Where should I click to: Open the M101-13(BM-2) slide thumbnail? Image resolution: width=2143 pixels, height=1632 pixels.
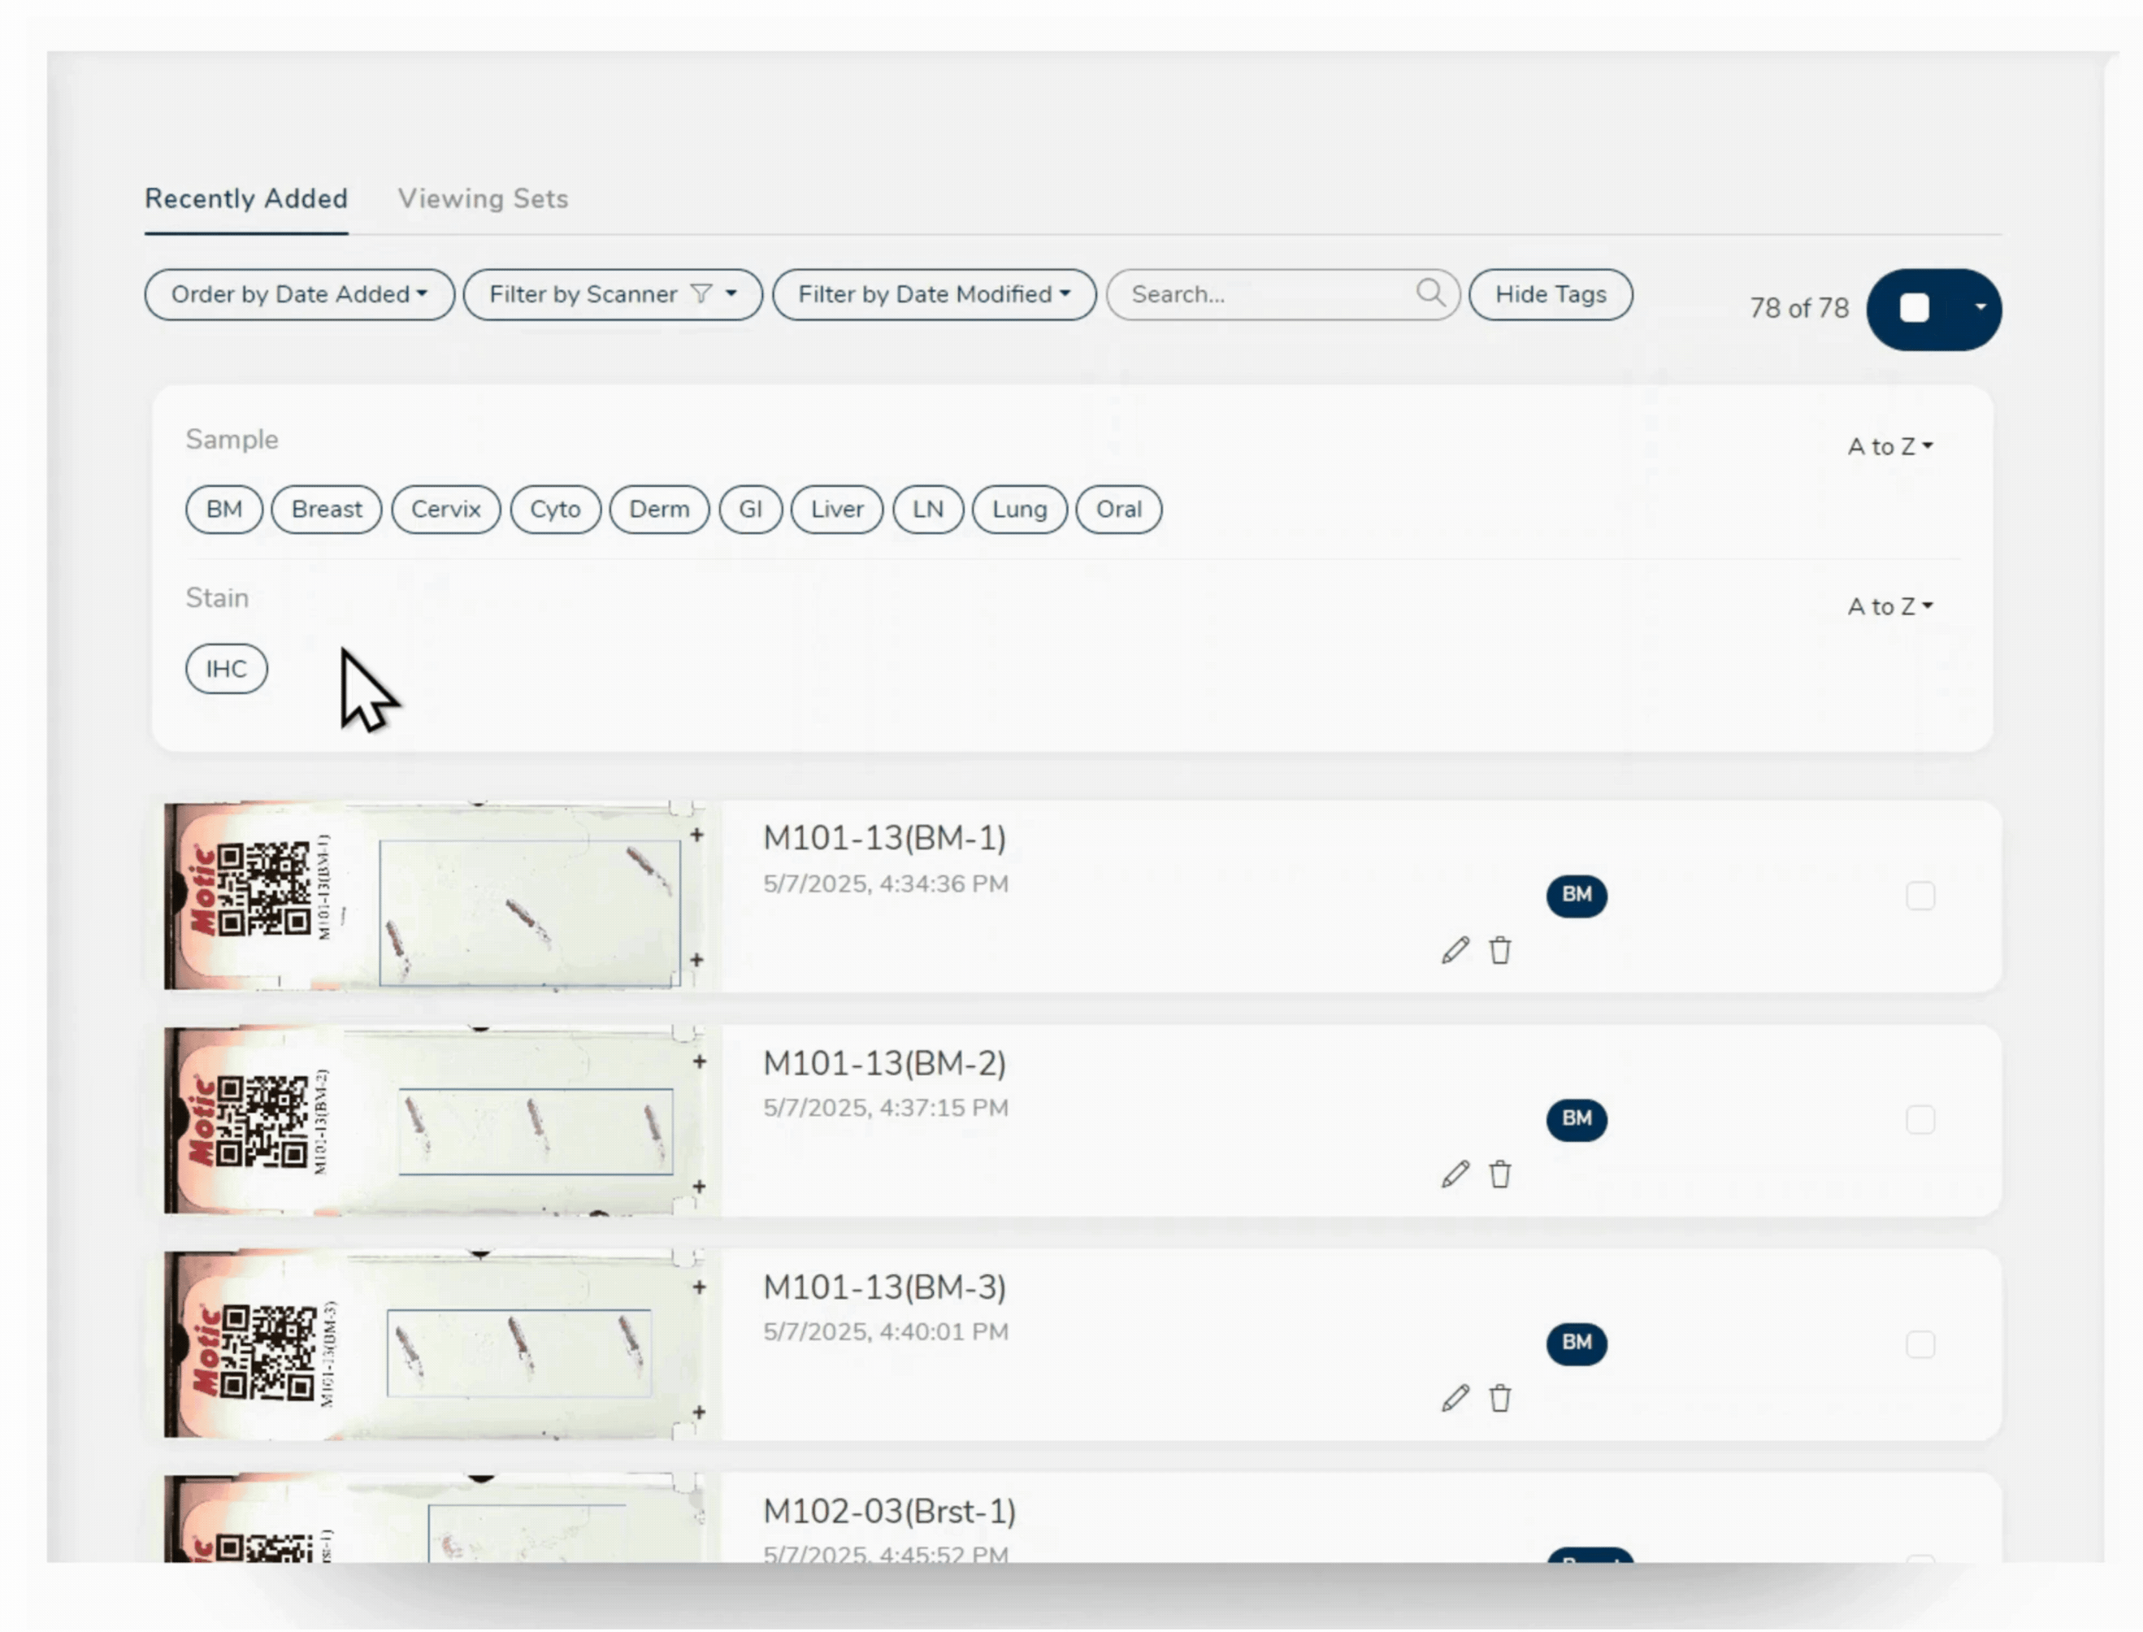click(442, 1119)
